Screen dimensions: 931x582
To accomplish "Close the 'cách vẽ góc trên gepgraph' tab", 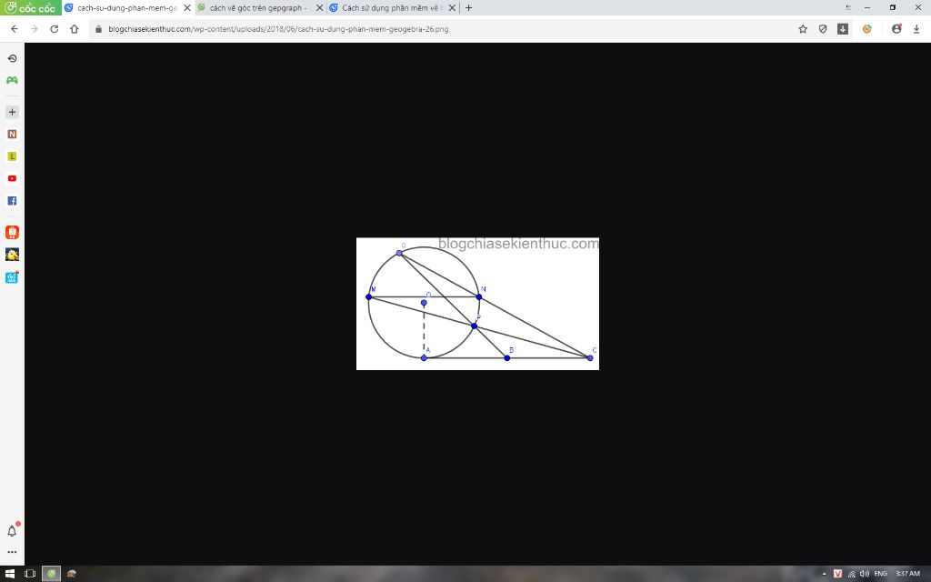I will click(319, 7).
